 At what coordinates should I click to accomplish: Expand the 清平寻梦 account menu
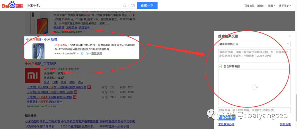(x=285, y=6)
